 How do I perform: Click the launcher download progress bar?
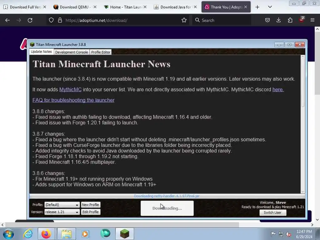coord(167,196)
